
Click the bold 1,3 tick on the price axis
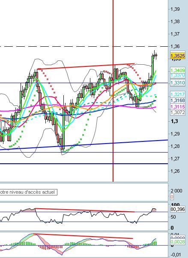174,121
